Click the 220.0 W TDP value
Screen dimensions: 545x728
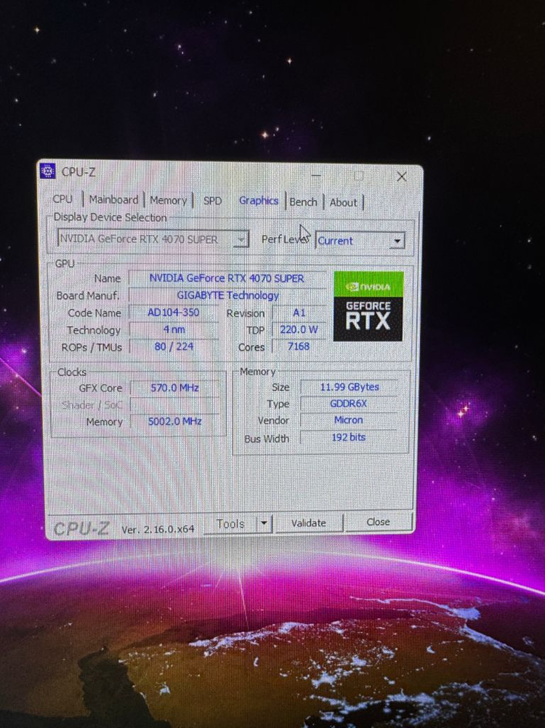pyautogui.click(x=299, y=329)
